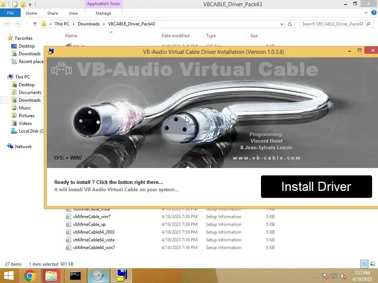Open the clock showing 7:37 PM
This screenshot has height=283, width=378.
(362, 276)
